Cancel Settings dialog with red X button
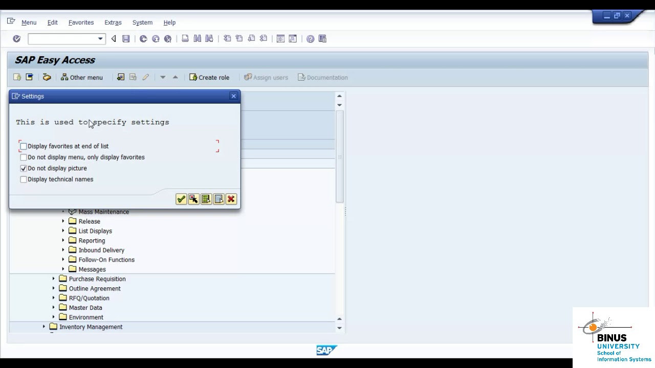This screenshot has width=655, height=368. pos(231,199)
